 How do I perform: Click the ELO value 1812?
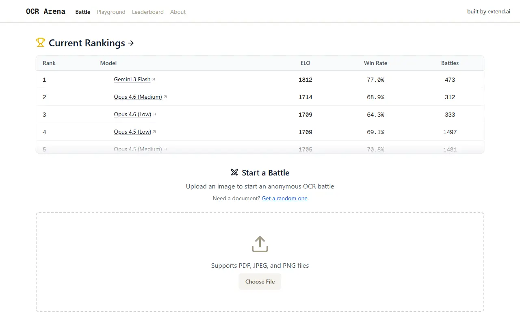(305, 80)
